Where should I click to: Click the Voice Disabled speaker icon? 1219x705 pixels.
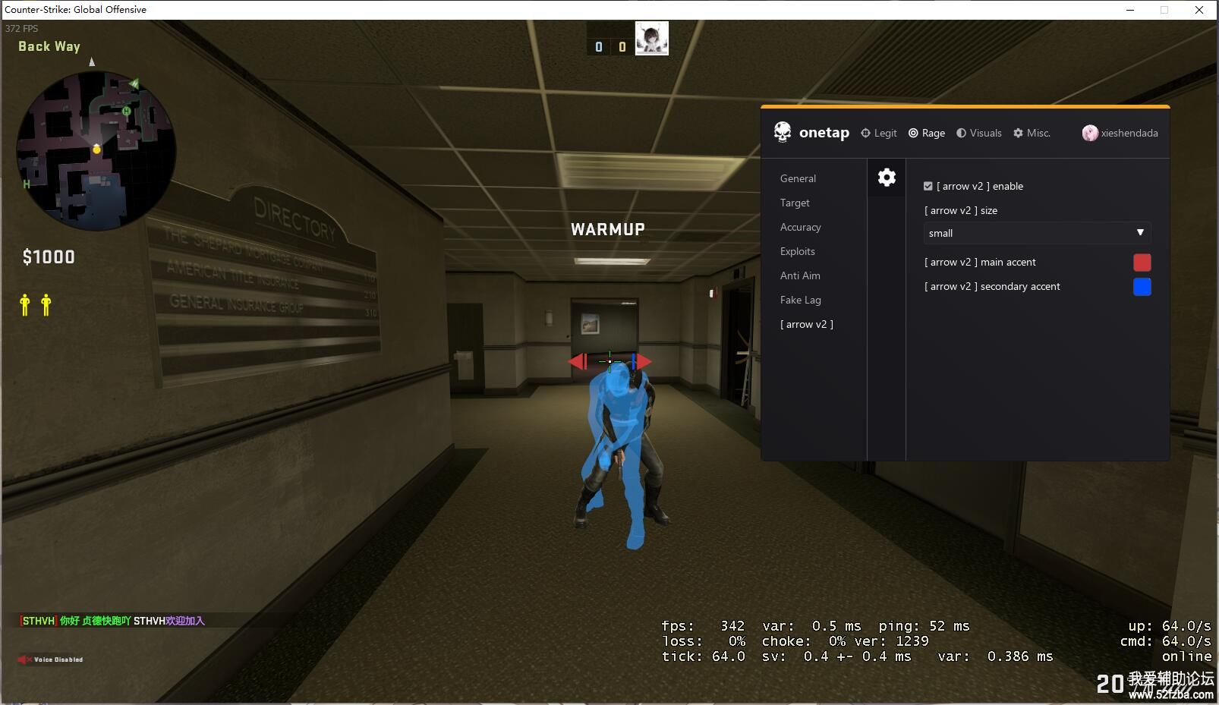coord(24,659)
